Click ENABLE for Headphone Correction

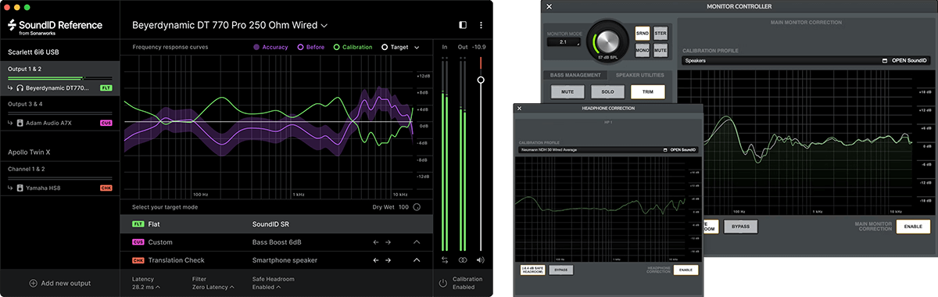point(686,270)
